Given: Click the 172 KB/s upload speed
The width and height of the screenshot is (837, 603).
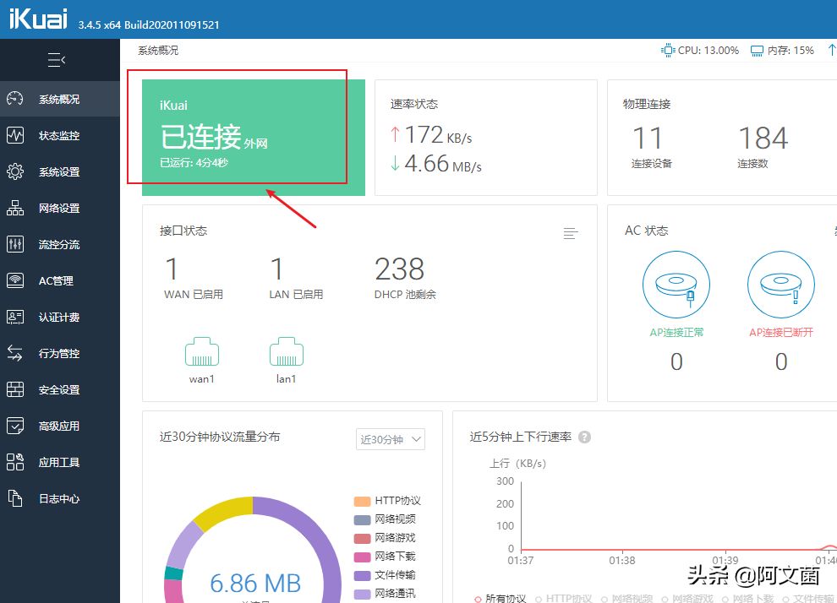Looking at the screenshot, I should tap(438, 135).
